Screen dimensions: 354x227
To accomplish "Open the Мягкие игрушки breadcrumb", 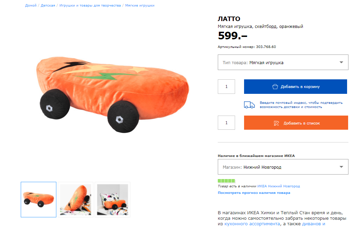I will tap(140, 6).
